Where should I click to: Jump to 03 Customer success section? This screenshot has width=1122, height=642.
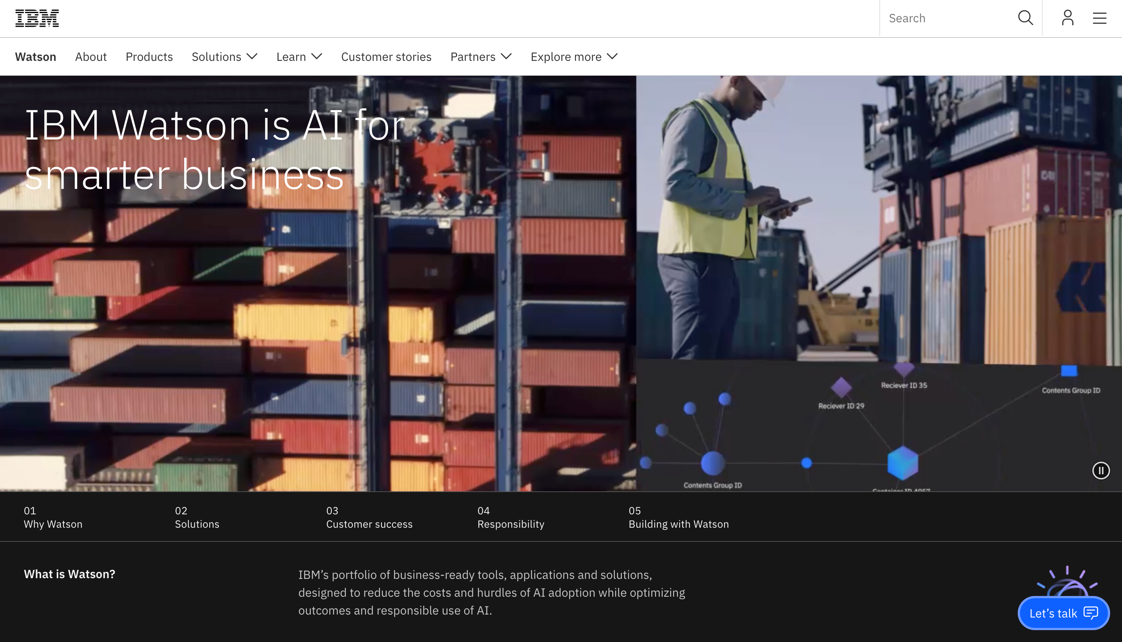point(370,517)
